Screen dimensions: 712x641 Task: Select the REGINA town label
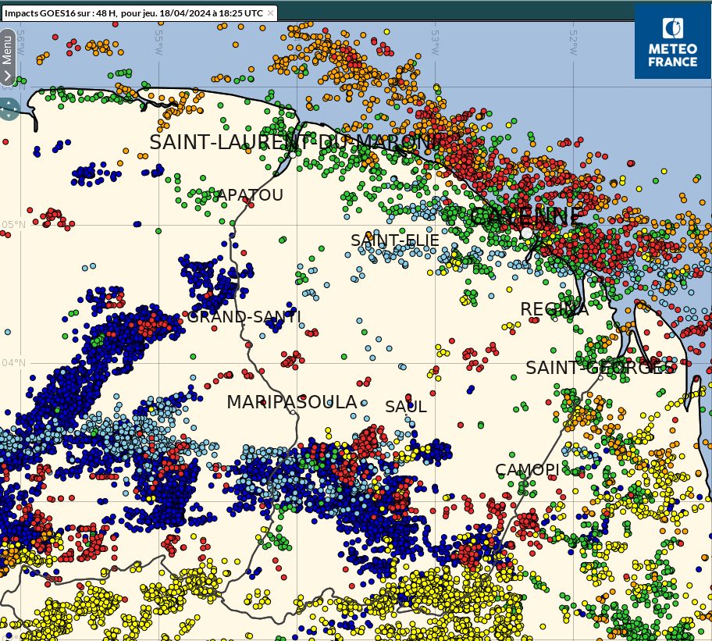[554, 310]
